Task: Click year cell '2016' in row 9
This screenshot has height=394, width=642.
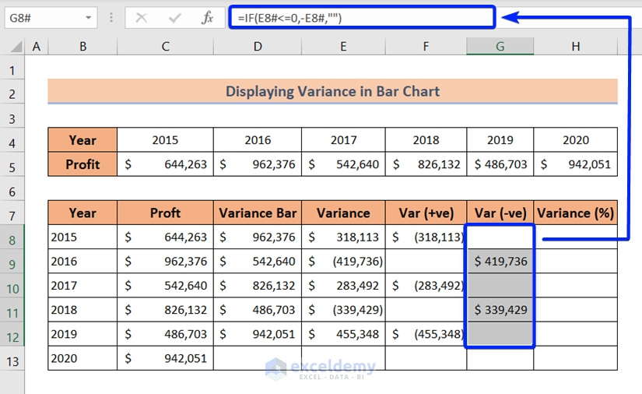Action: [x=82, y=262]
